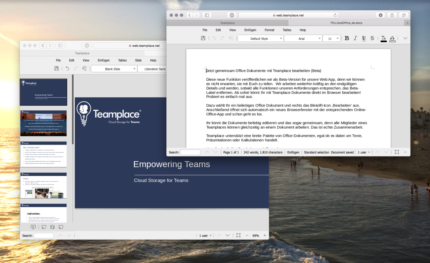The image size is (430, 263).
Task: Click the 'Page 1 of 1' status entry
Action: tap(231, 152)
